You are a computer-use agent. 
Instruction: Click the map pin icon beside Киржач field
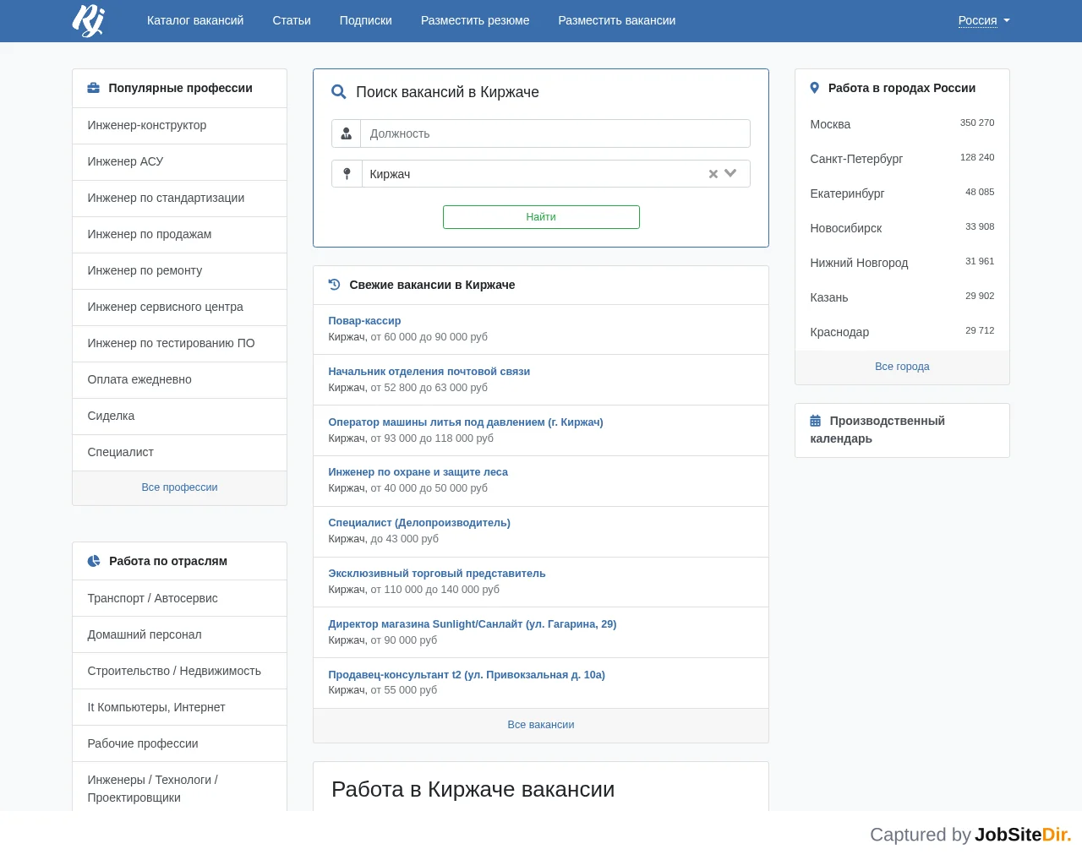pyautogui.click(x=347, y=174)
